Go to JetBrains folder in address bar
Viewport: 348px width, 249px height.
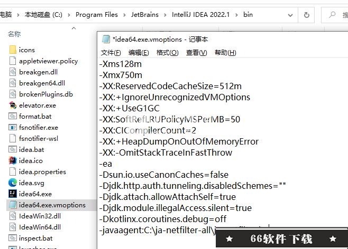[x=145, y=15]
